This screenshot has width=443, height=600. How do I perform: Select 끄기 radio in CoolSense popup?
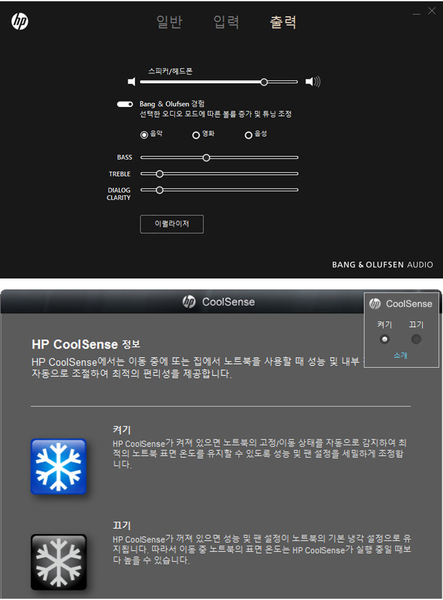pos(416,339)
